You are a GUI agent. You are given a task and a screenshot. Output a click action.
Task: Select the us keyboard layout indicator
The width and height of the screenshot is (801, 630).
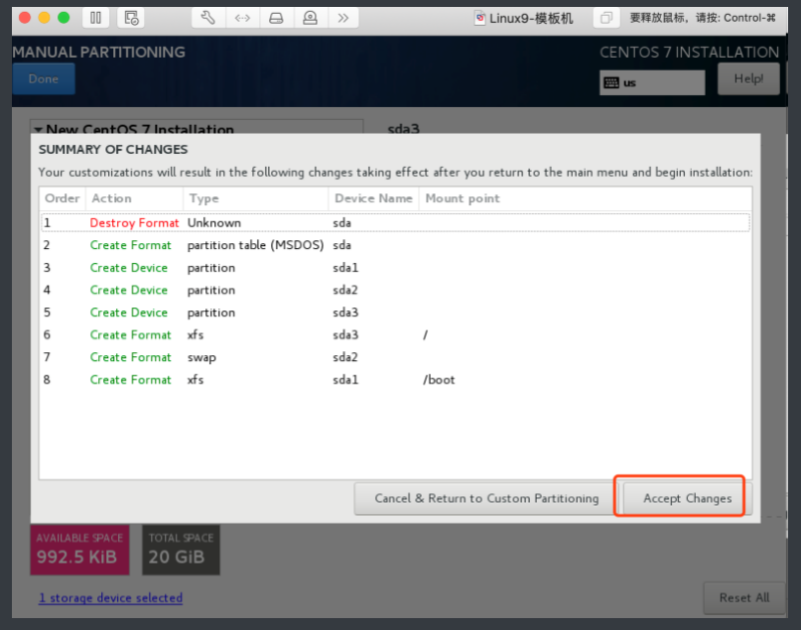click(652, 82)
